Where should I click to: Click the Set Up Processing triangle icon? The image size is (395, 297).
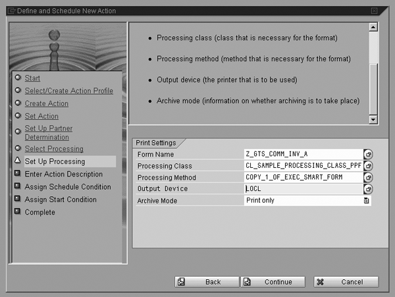click(17, 161)
